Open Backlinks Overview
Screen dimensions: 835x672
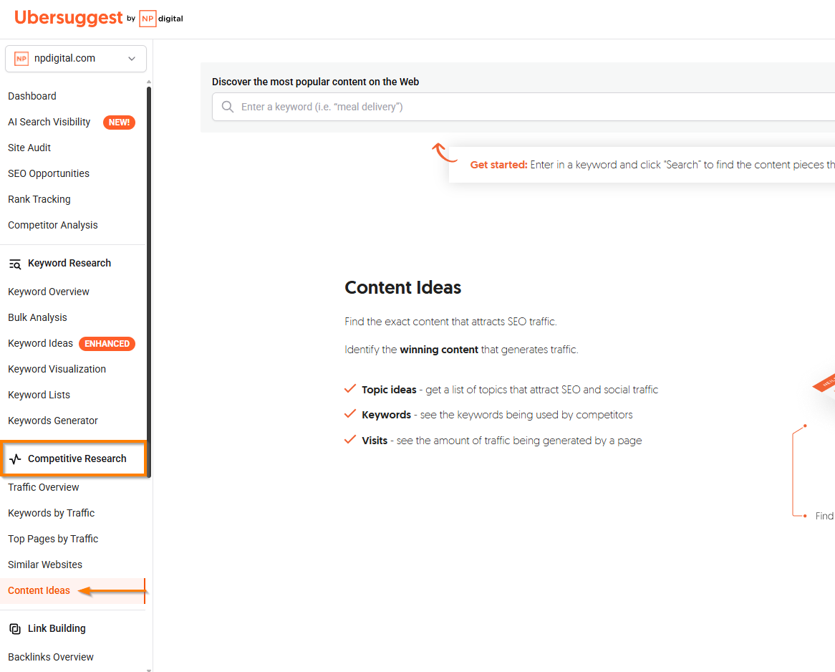pos(51,657)
